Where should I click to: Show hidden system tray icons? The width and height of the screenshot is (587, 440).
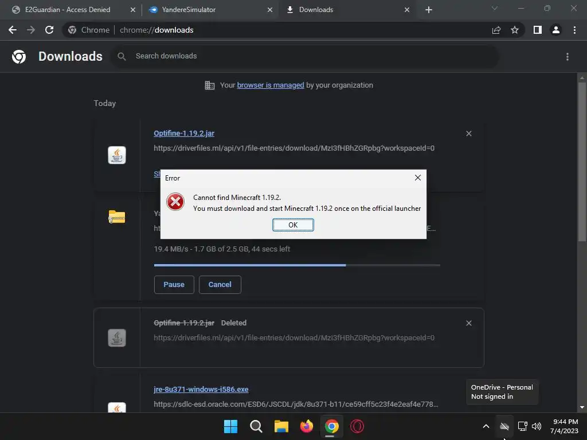(486, 426)
